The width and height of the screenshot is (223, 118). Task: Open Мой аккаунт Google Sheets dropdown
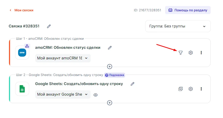[x=63, y=94]
